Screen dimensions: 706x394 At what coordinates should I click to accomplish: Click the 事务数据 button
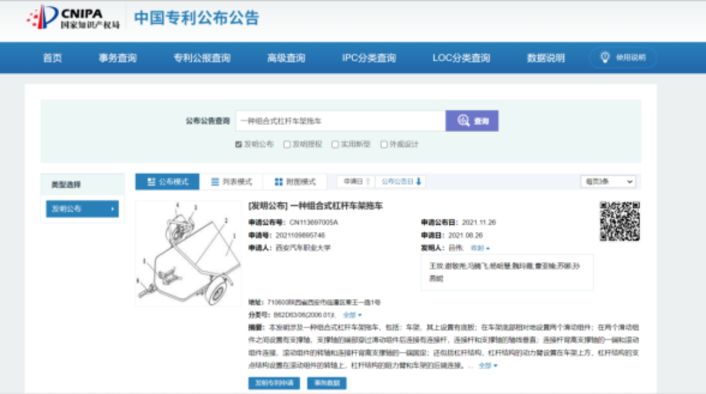(327, 383)
